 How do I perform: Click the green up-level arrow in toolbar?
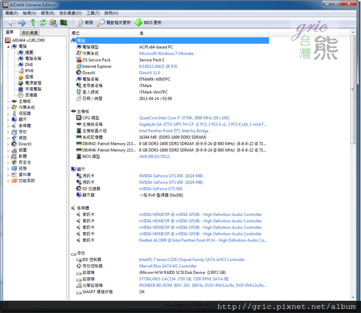tap(33, 22)
